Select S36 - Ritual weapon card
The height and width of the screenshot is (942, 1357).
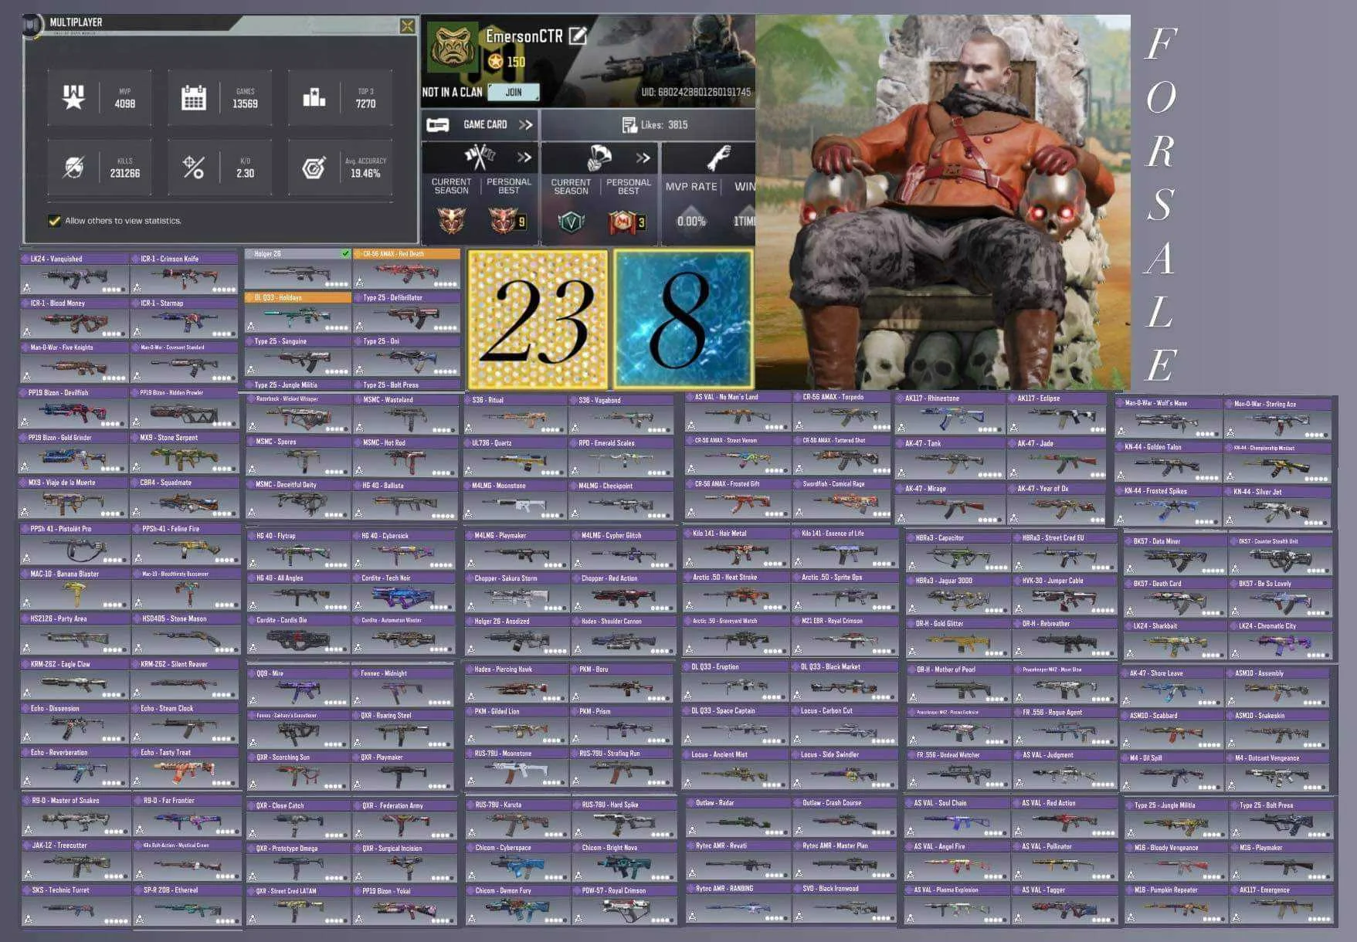tap(516, 415)
